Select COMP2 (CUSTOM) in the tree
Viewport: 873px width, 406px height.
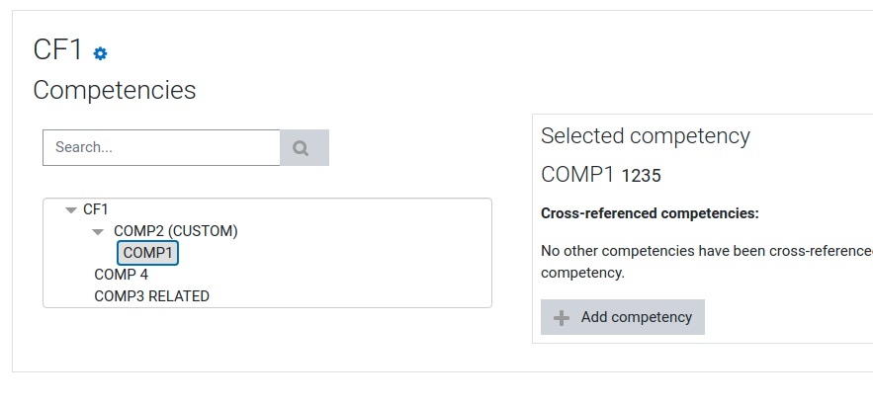(175, 231)
